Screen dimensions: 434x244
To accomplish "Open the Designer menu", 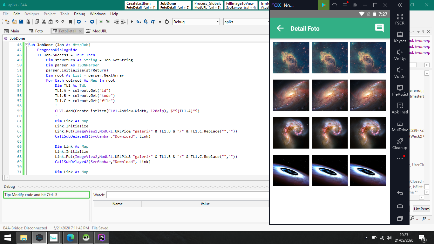I will point(32,14).
